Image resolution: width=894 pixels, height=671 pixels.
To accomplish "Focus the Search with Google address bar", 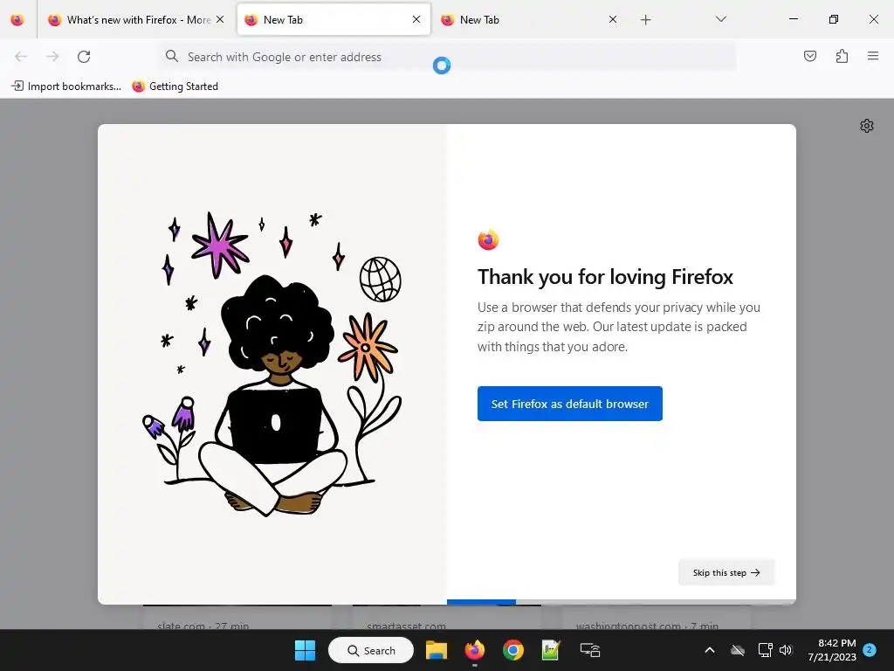I will point(448,57).
